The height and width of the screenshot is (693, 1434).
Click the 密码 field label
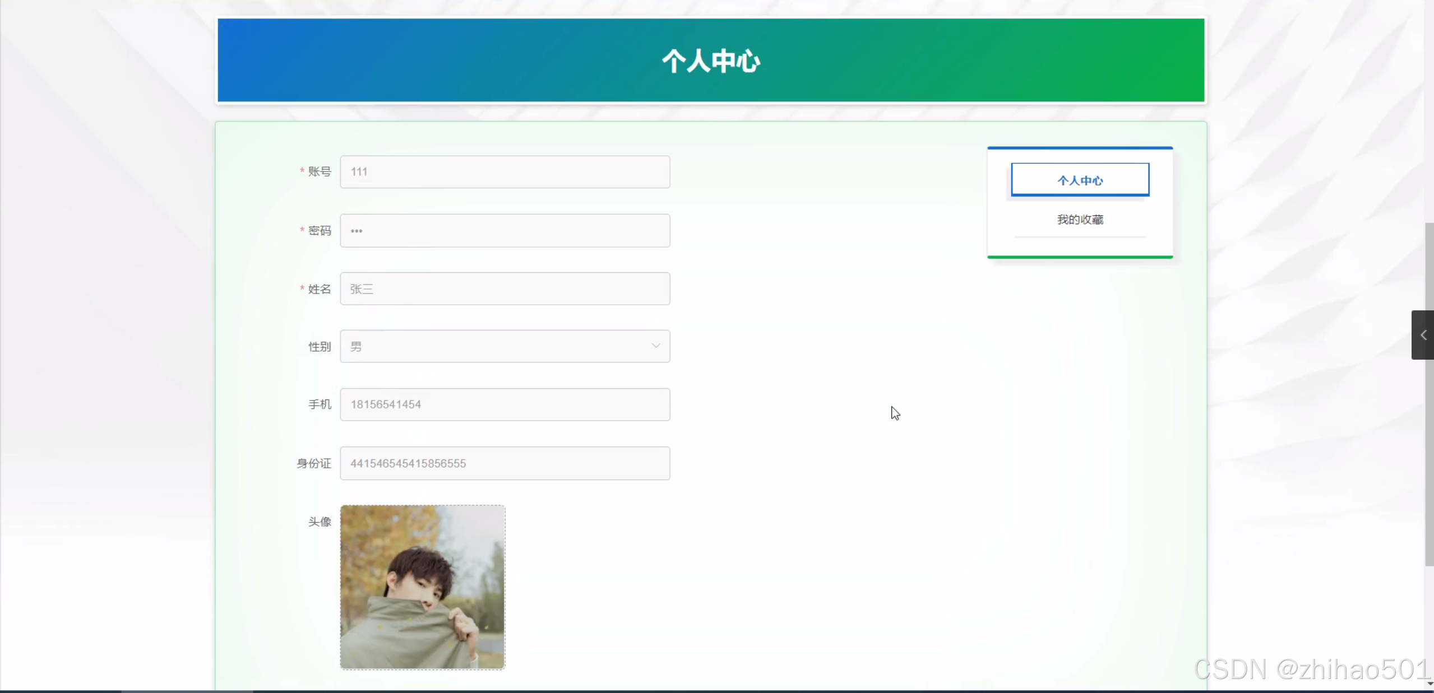[x=319, y=231]
